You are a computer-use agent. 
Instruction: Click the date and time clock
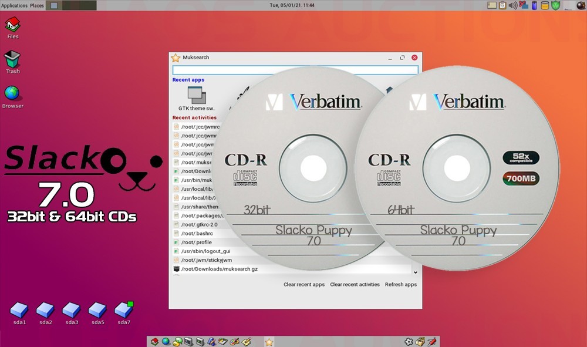click(292, 5)
